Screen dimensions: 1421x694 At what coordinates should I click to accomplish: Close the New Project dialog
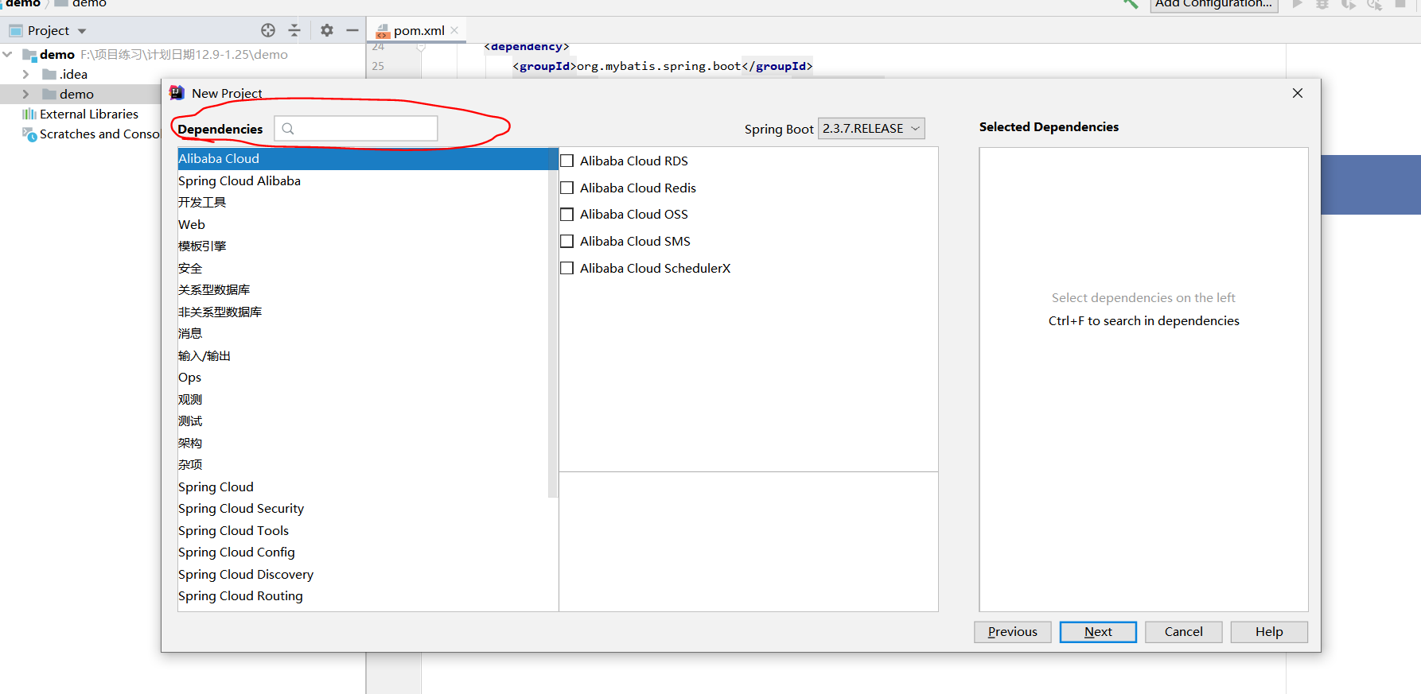point(1298,93)
